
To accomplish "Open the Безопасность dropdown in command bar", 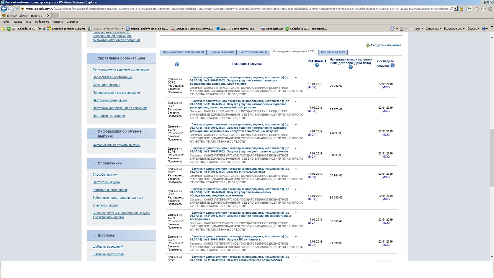I will pyautogui.click(x=454, y=29).
